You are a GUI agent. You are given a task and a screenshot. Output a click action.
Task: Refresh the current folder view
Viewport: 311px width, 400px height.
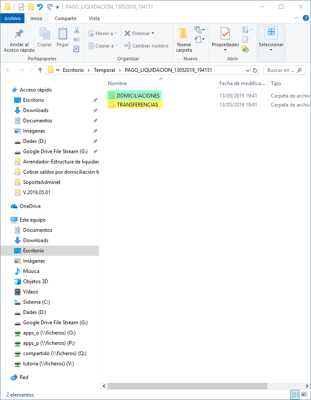tap(255, 70)
